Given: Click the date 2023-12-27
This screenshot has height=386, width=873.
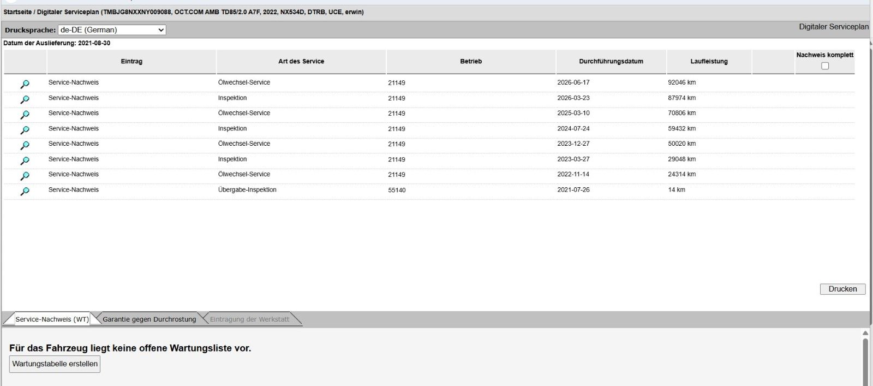Looking at the screenshot, I should (x=573, y=144).
